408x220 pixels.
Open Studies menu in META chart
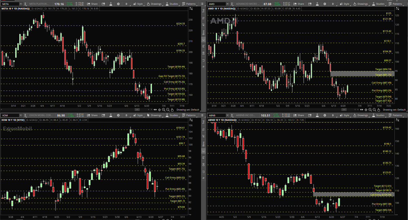point(172,4)
